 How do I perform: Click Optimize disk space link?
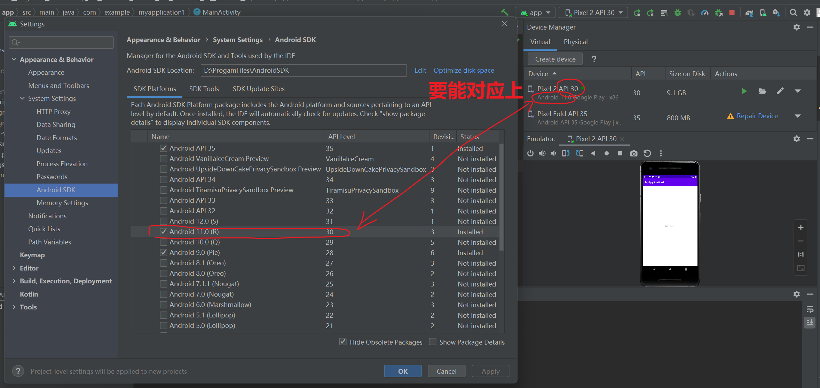pyautogui.click(x=464, y=70)
